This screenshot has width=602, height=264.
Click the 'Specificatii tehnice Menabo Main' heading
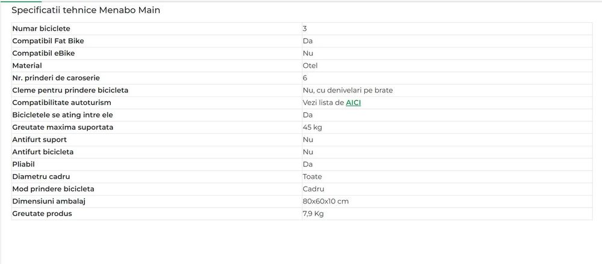(x=85, y=10)
